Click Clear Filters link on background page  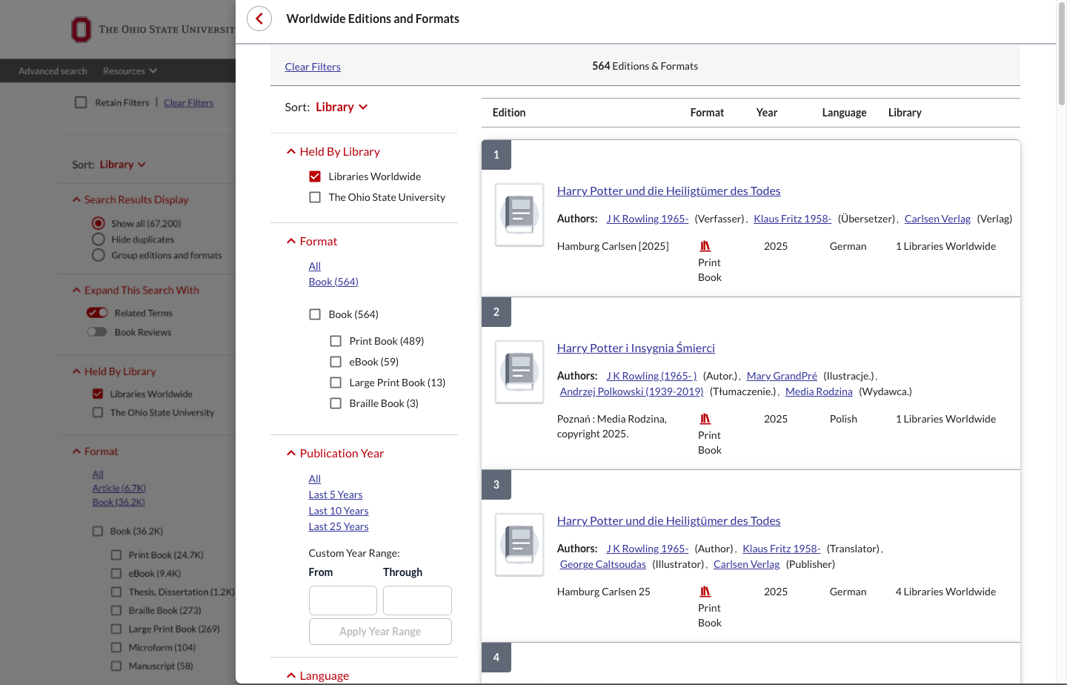(x=188, y=102)
